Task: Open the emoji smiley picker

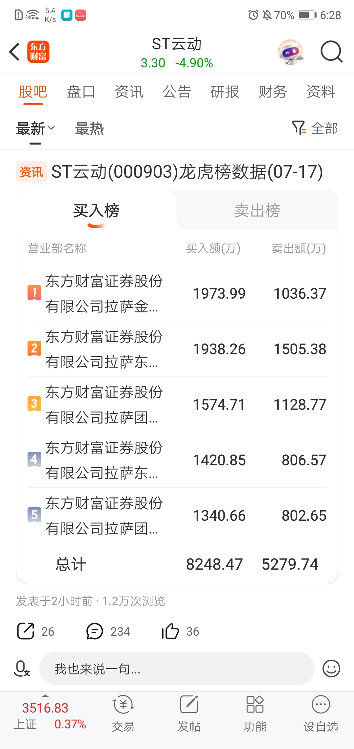Action: (331, 669)
